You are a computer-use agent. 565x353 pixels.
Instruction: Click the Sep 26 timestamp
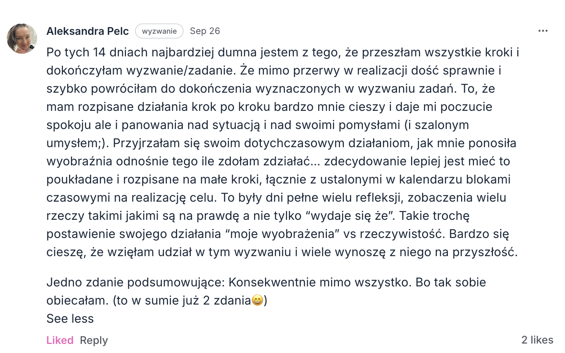click(x=205, y=31)
